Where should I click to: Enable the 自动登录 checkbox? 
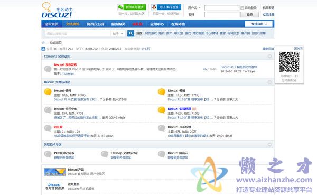click(x=242, y=8)
